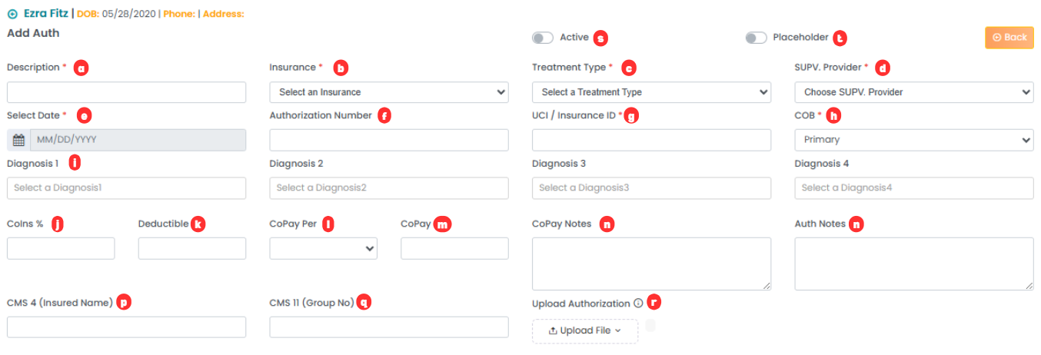Click the red 'r' marker beside Upload Authorization
1041x355 pixels.
click(654, 302)
